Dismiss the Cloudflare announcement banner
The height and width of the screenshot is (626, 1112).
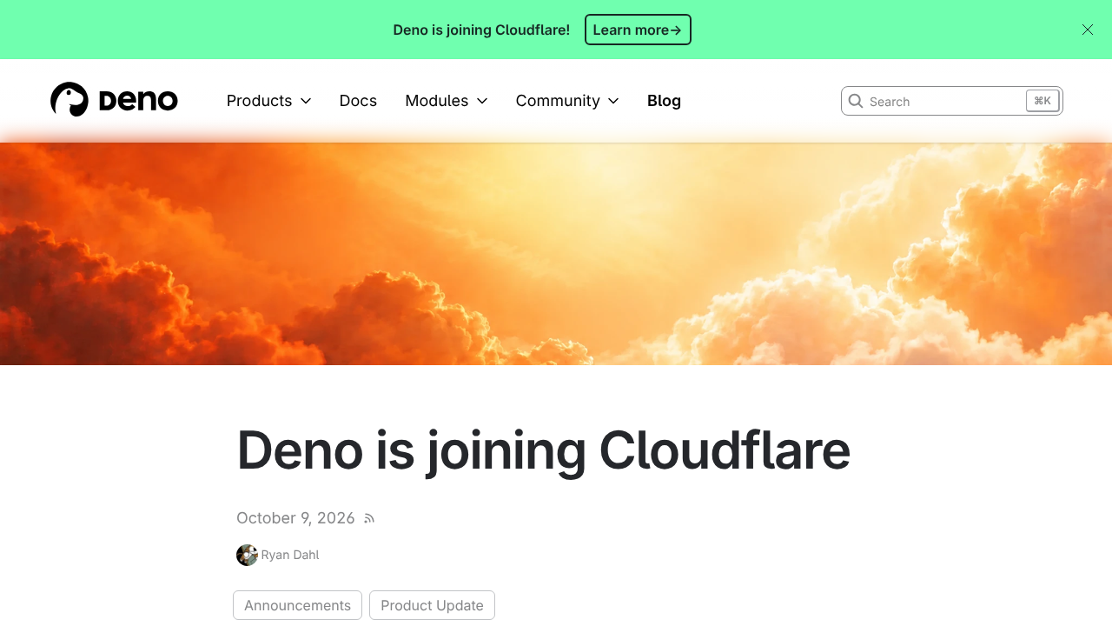[x=1088, y=30]
